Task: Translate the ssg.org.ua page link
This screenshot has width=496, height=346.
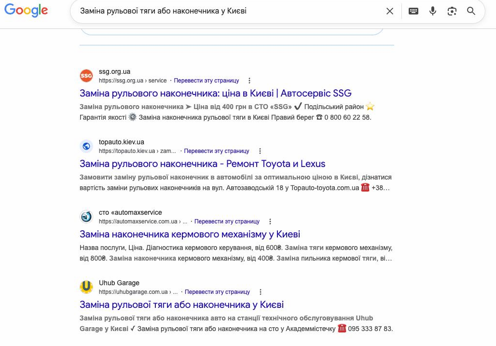Action: (x=207, y=81)
